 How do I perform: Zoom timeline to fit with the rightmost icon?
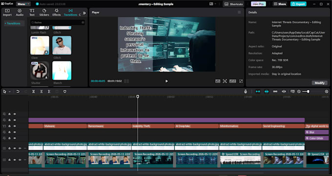[x=327, y=91]
